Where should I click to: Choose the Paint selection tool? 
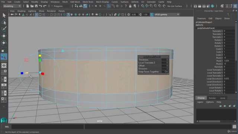coord(4,29)
